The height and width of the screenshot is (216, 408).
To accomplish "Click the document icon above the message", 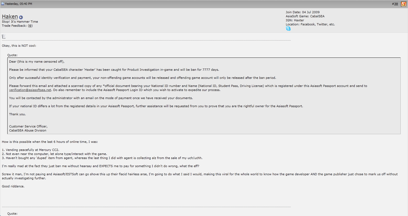I will 4,36.
